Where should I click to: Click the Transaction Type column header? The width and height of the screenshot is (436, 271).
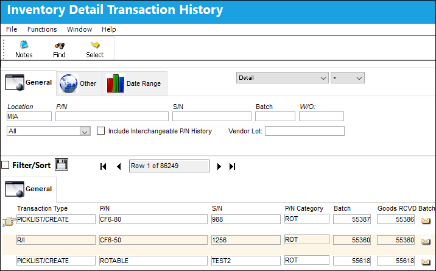[x=42, y=208]
